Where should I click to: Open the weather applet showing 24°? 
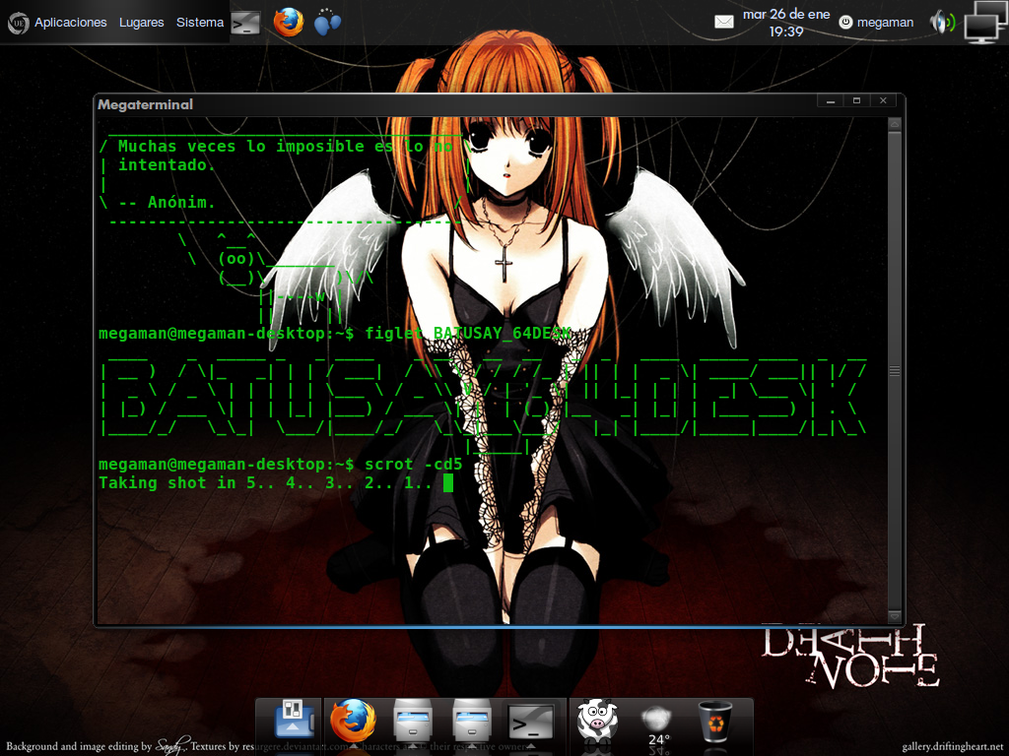[x=656, y=724]
